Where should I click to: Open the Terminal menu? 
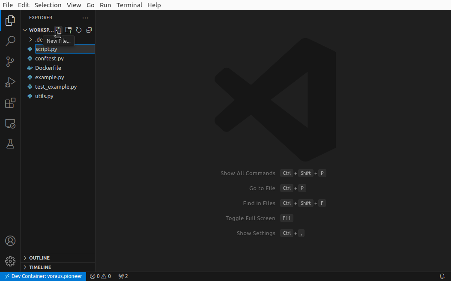[x=129, y=5]
